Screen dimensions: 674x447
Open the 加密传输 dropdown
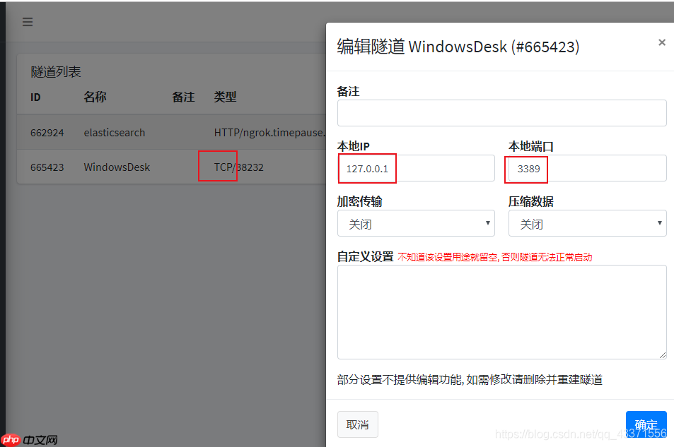pos(416,223)
